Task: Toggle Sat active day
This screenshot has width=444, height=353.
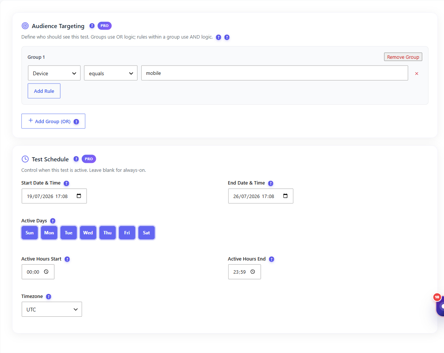Action: (147, 233)
